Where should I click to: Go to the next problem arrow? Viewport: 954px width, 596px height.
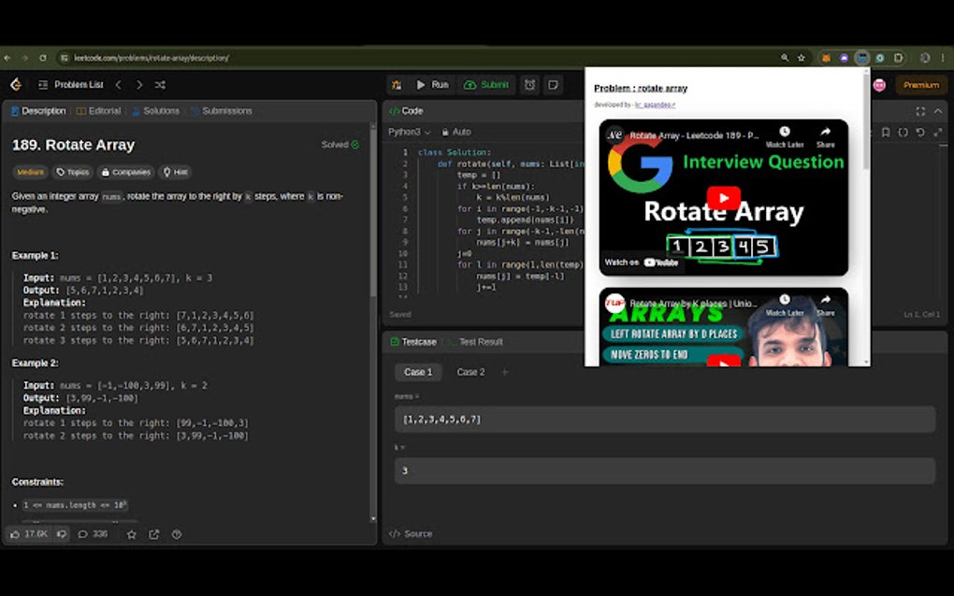coord(139,85)
